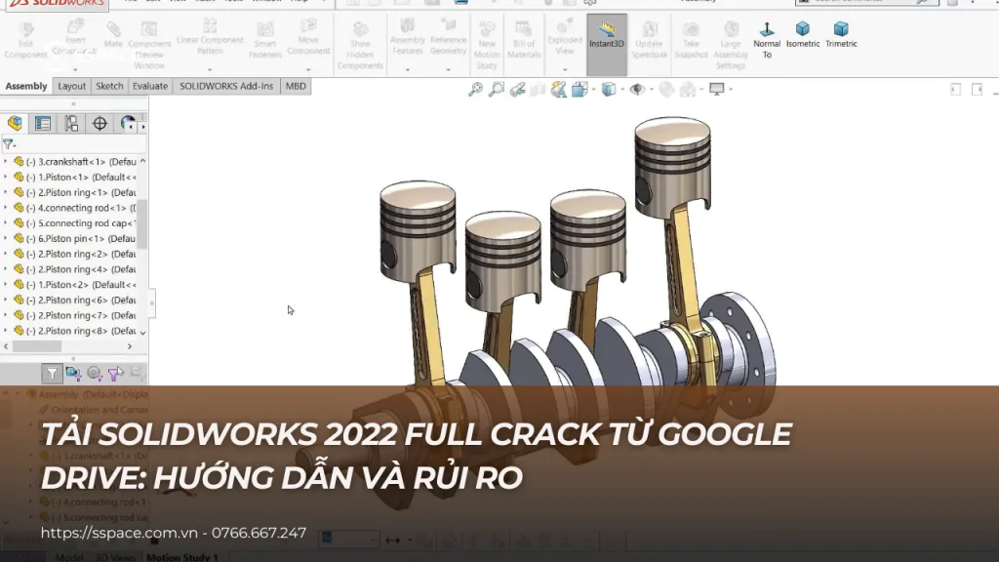Open Large Assembly Settings
Viewport: 999px width, 562px height.
click(x=730, y=45)
